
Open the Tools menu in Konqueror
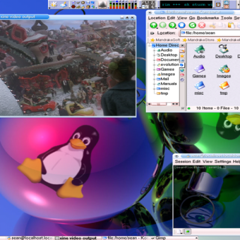point(226,18)
